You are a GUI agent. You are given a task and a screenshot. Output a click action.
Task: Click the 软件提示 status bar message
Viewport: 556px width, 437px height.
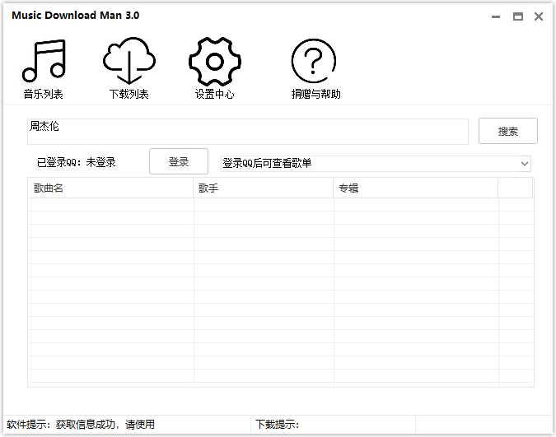pyautogui.click(x=81, y=425)
